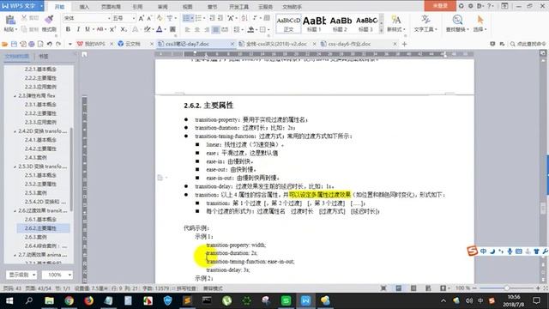The image size is (549, 309).
Task: Click the 未登录 login button
Action: [440, 6]
